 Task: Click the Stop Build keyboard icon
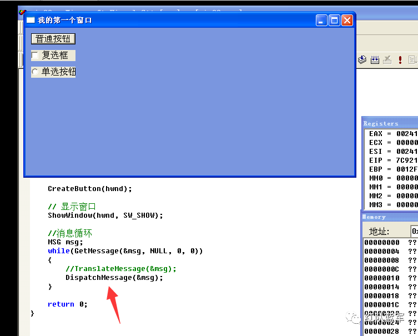tap(387, 60)
